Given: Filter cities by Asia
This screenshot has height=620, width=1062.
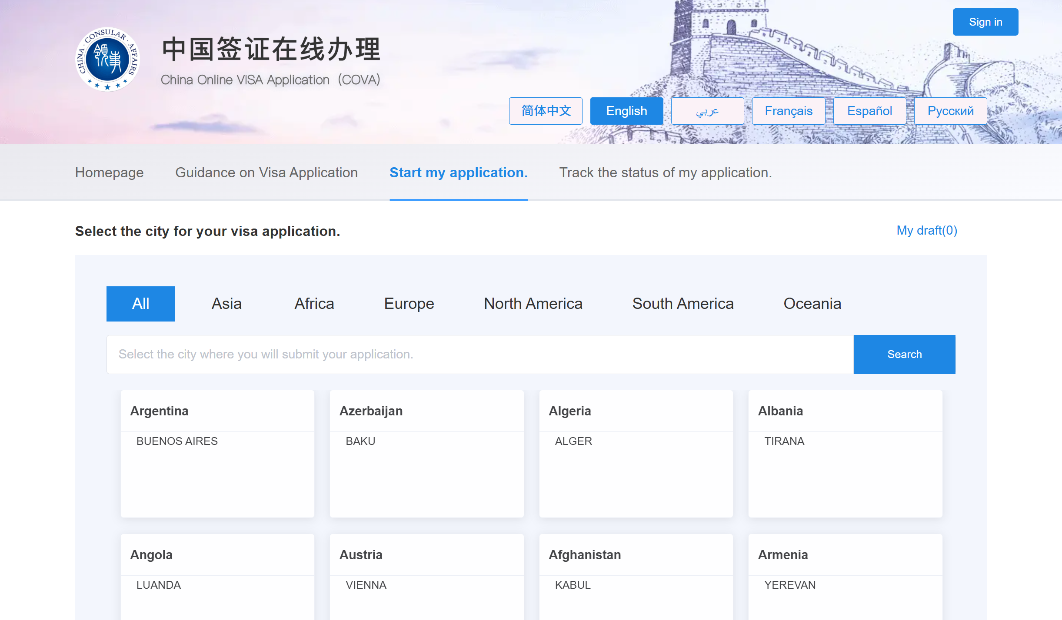Looking at the screenshot, I should pos(226,304).
